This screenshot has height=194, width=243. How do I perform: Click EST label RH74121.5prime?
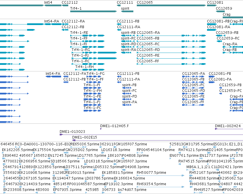pos(193,150)
